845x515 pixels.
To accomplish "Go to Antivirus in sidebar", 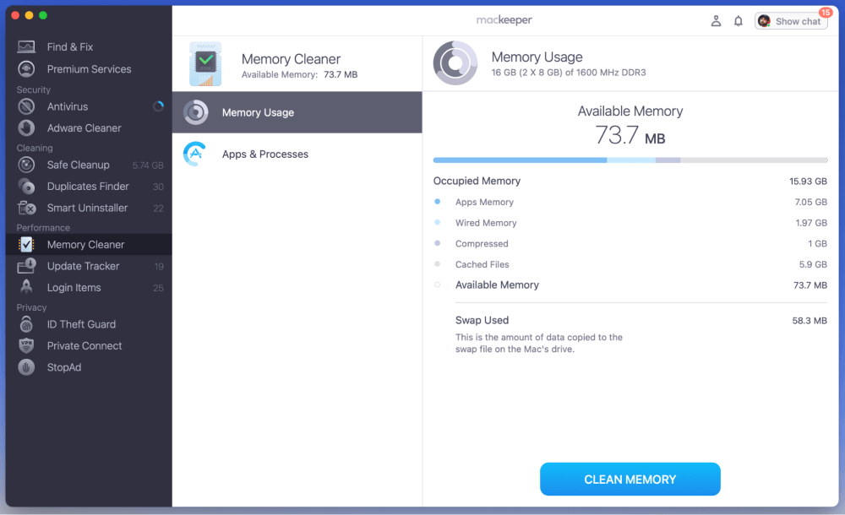I will (x=89, y=106).
